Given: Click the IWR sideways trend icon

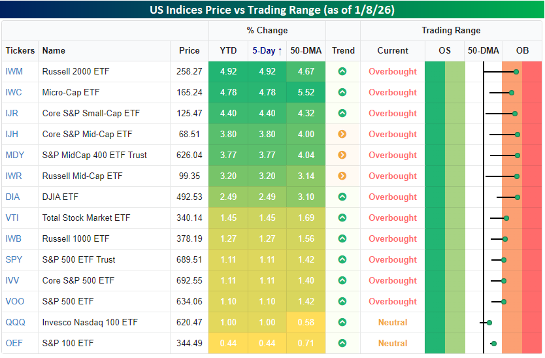Looking at the screenshot, I should point(342,176).
